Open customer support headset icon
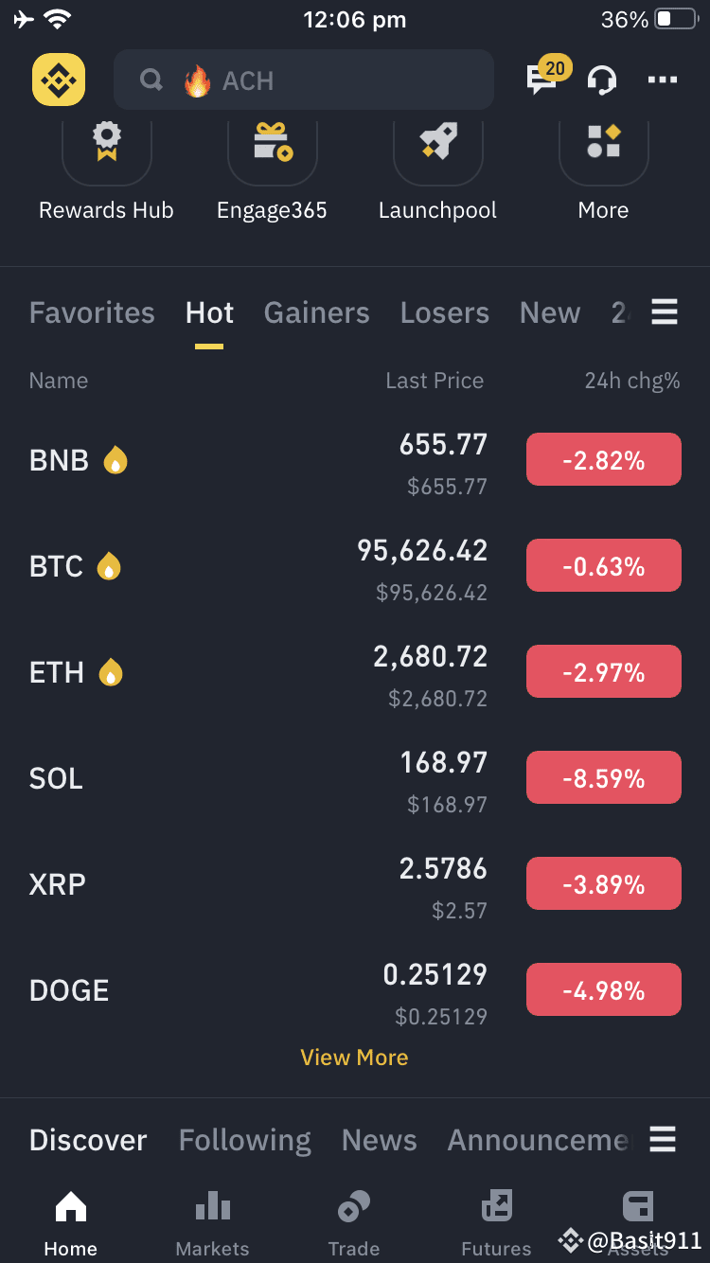 point(602,80)
